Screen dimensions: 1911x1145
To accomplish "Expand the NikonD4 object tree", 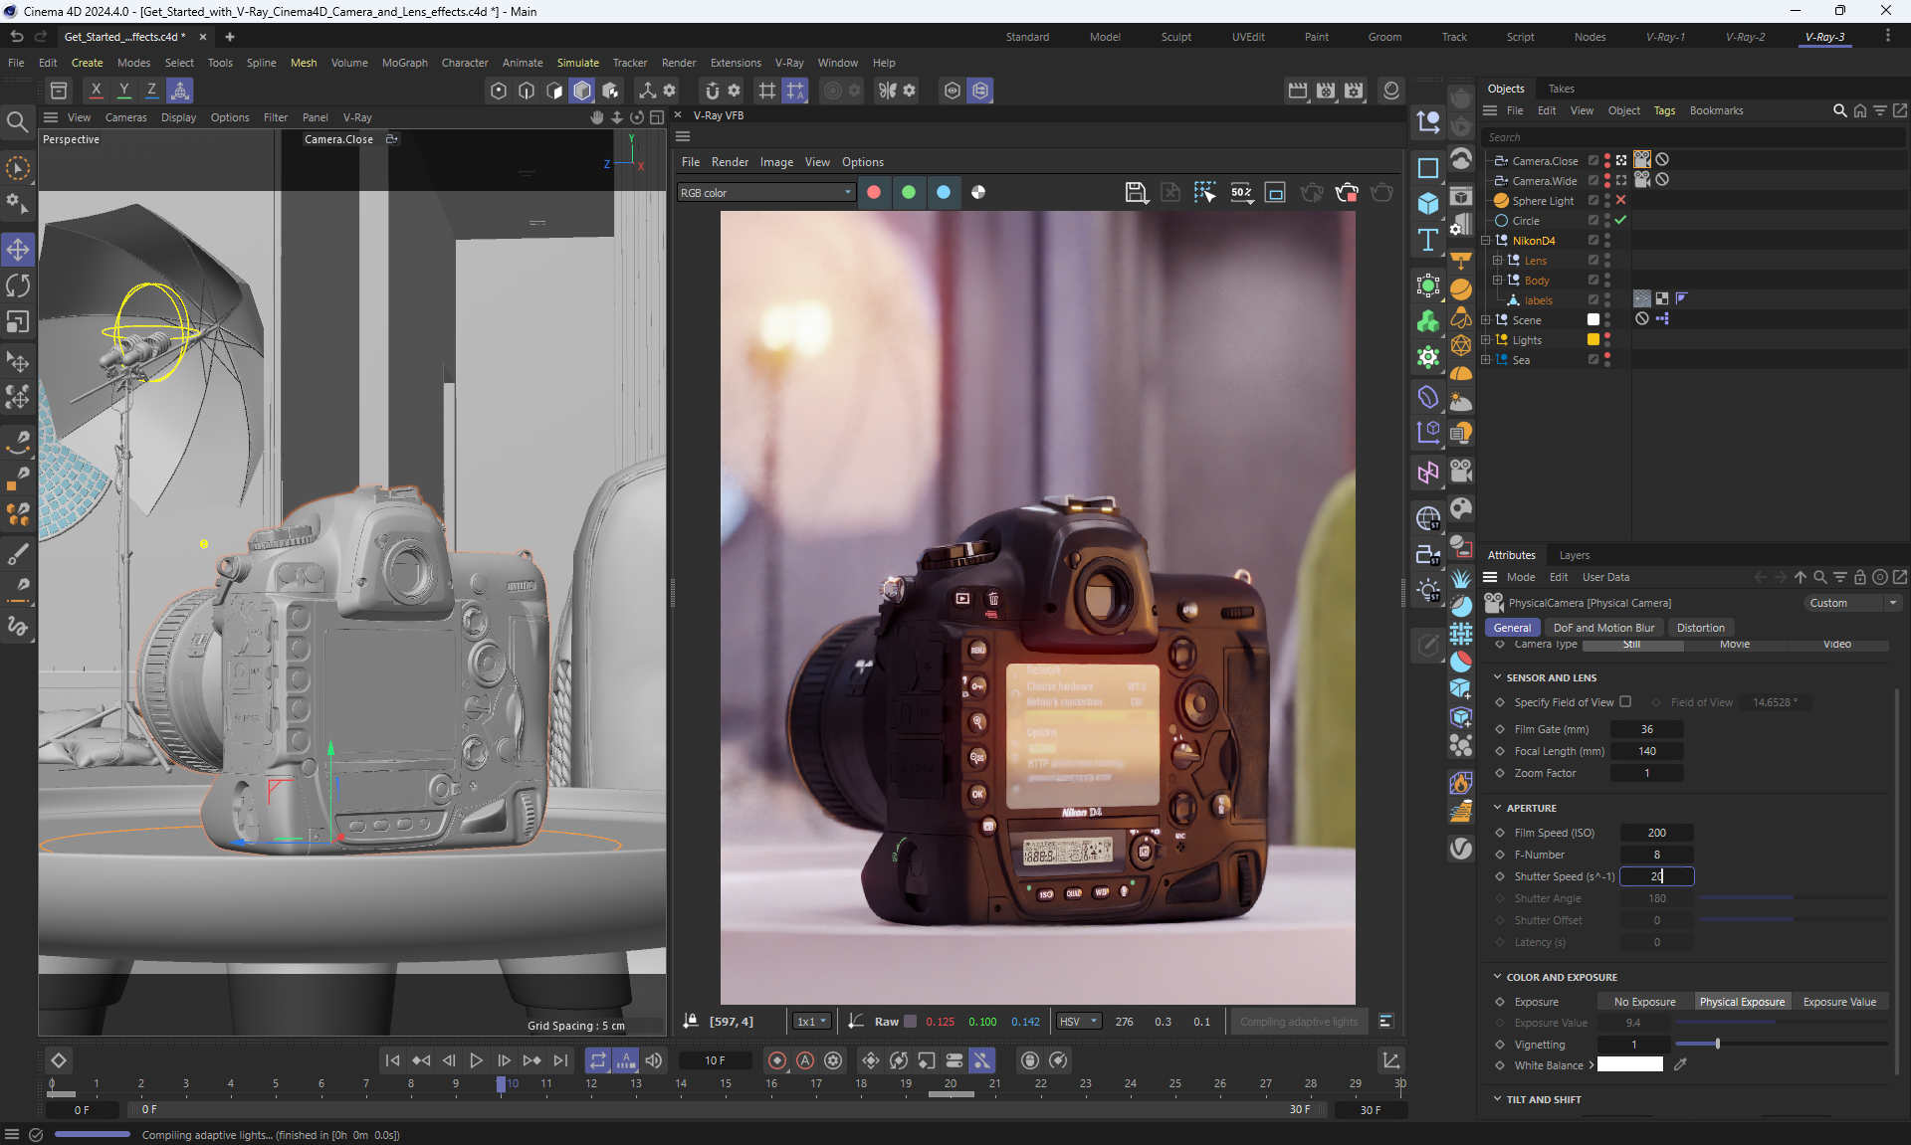I will tap(1486, 241).
